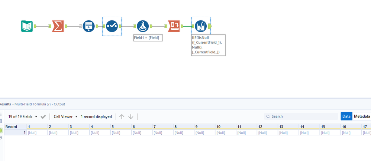
Task: Click the [Null] cell under column 8
Action: coord(184,133)
